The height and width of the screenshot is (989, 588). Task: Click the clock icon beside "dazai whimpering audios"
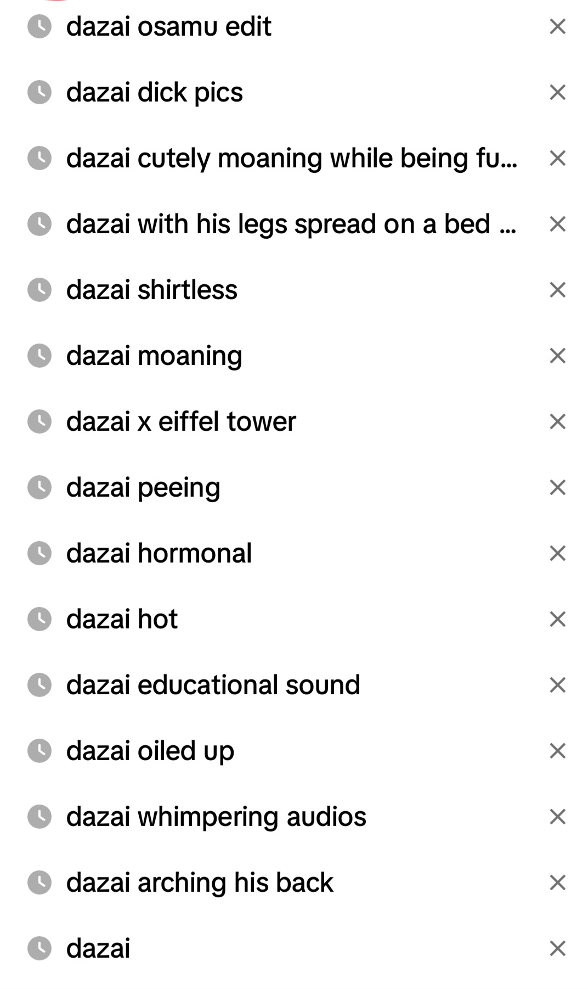coord(39,817)
